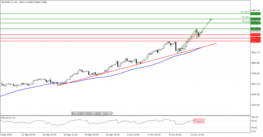Click the green 4327.00 price level tag

coord(255,14)
